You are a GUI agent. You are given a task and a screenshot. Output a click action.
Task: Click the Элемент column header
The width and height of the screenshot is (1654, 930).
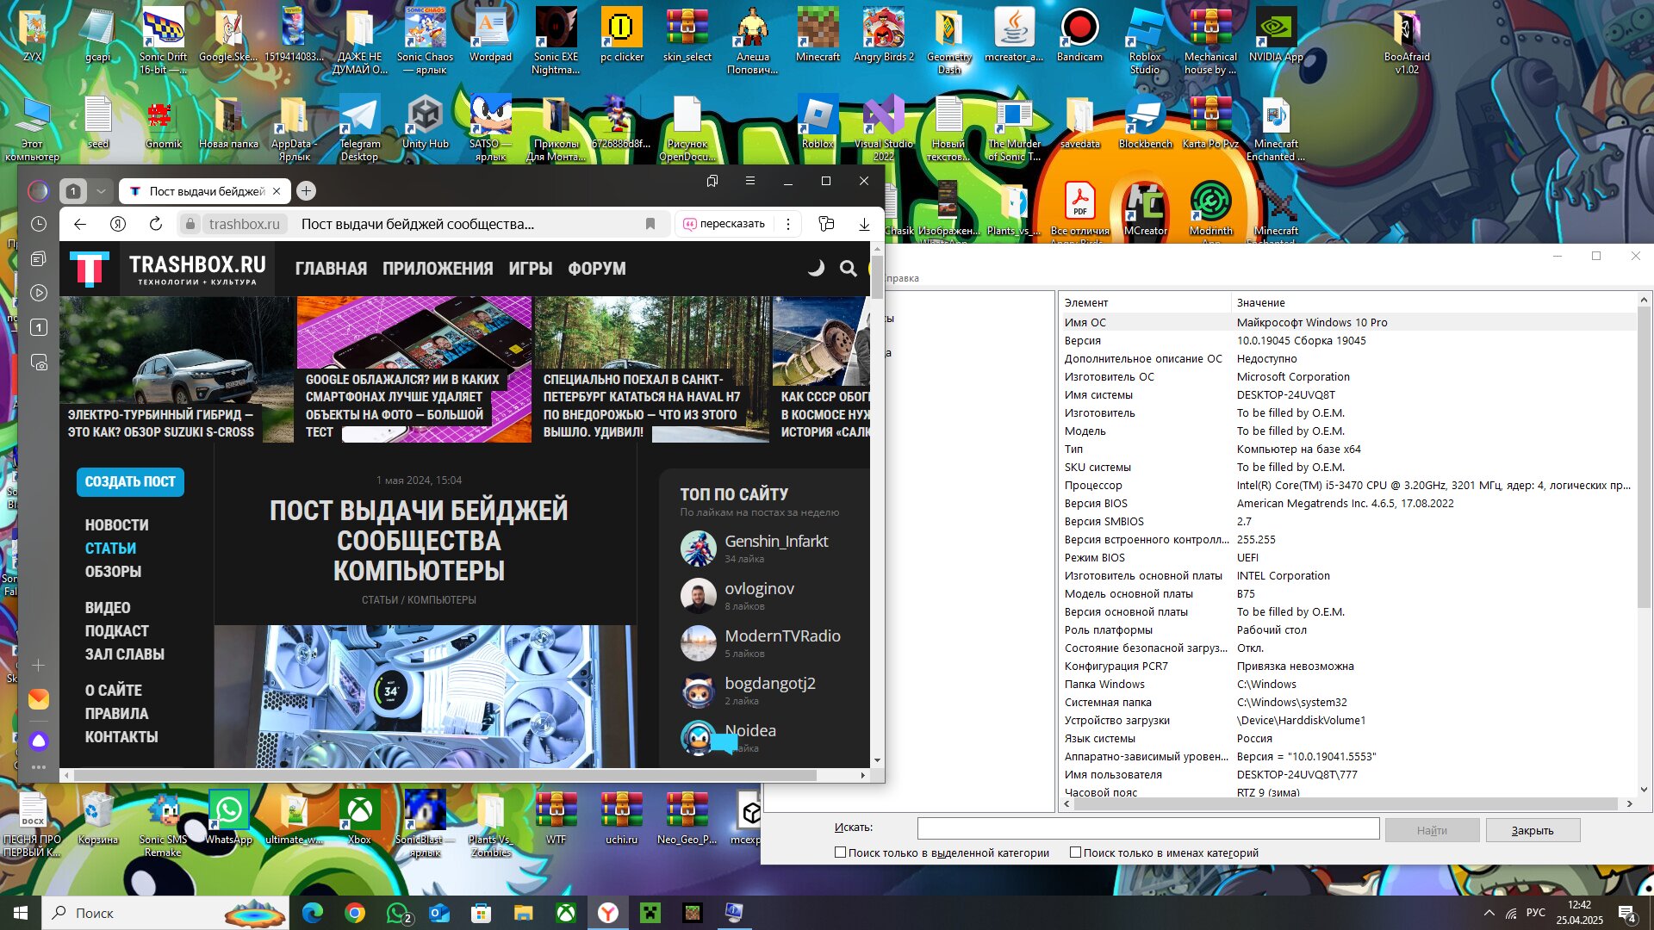(x=1145, y=302)
